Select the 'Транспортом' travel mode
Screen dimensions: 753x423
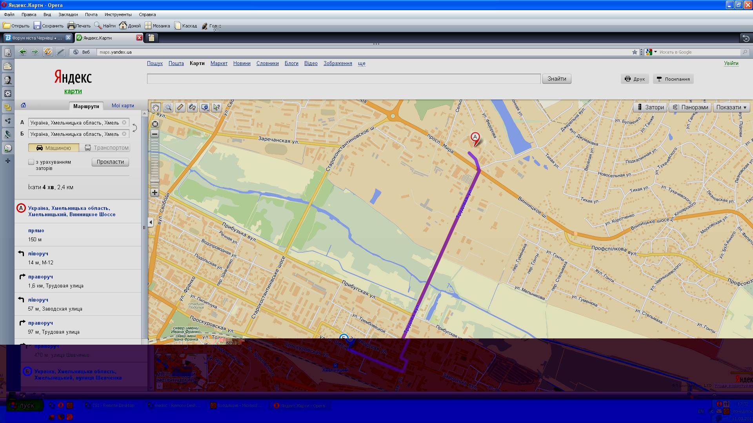104,148
